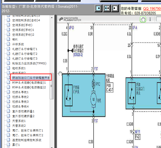Click the 燃油加油口门开关 label
This screenshot has height=148, width=161.
coord(140,89)
